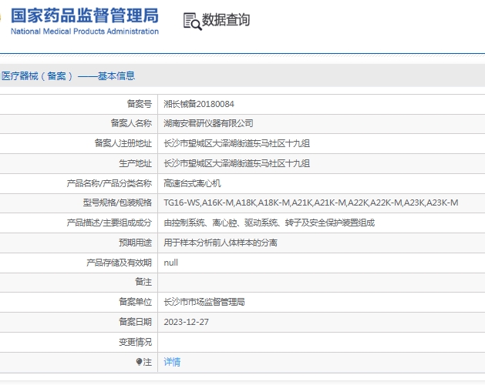Click National Medical Products Administration text

[x=85, y=32]
